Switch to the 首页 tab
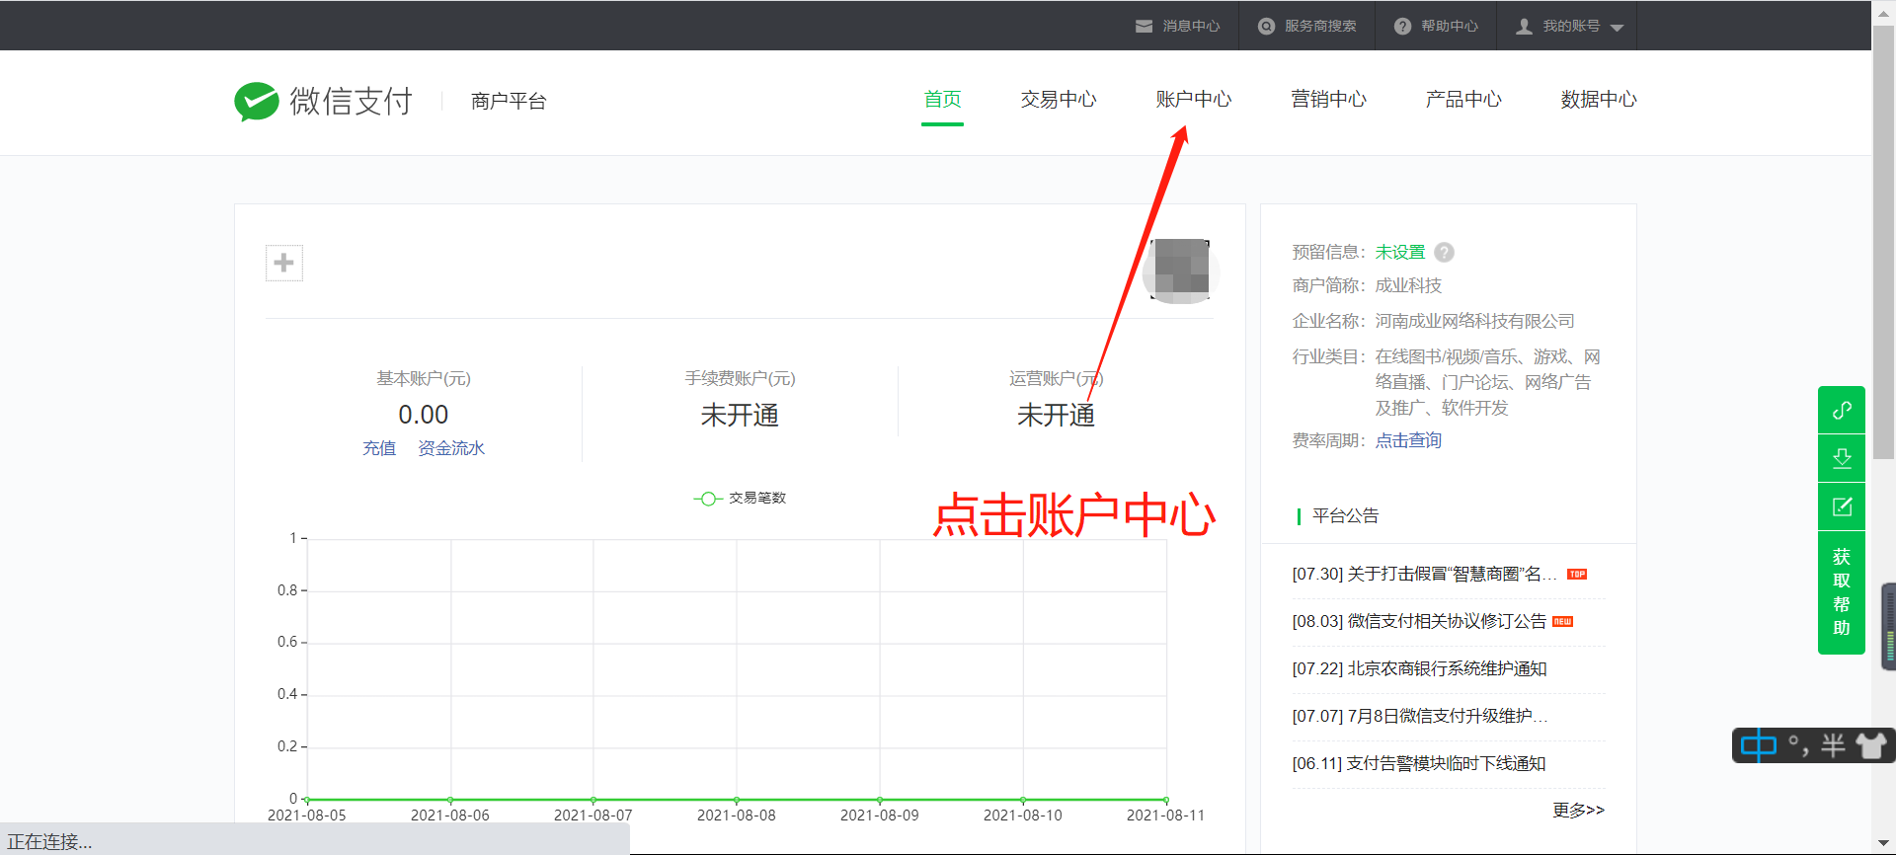This screenshot has width=1896, height=855. [942, 99]
